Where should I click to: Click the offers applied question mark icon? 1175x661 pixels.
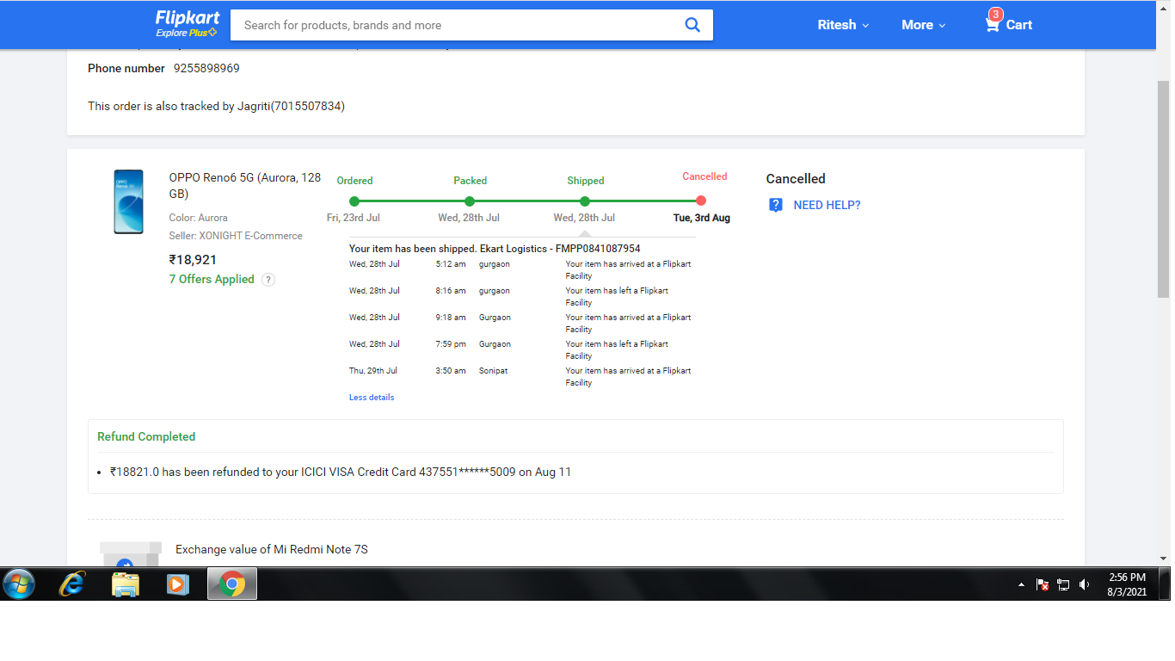pyautogui.click(x=268, y=280)
